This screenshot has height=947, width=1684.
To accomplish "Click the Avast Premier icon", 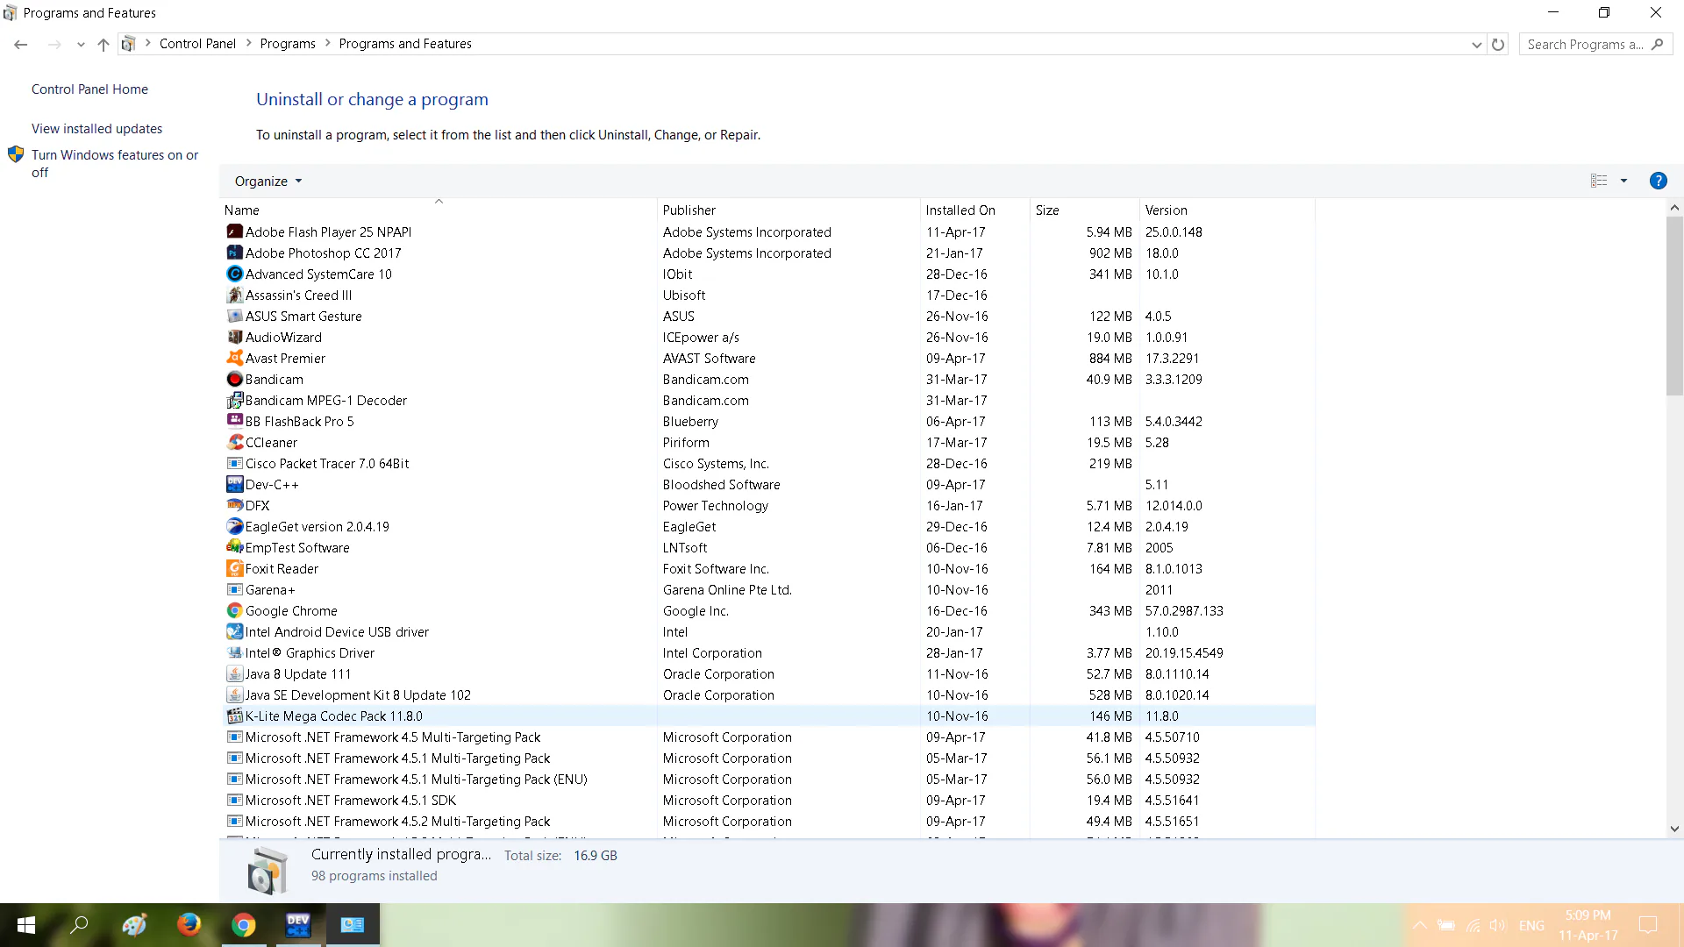I will [234, 358].
